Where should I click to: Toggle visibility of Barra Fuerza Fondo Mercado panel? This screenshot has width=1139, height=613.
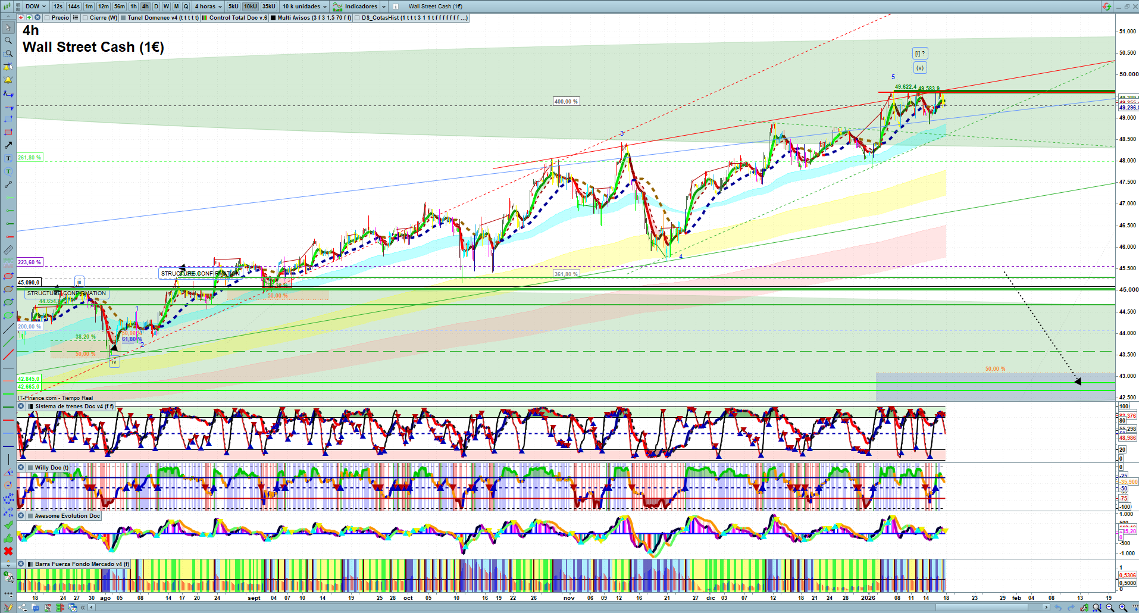click(29, 564)
